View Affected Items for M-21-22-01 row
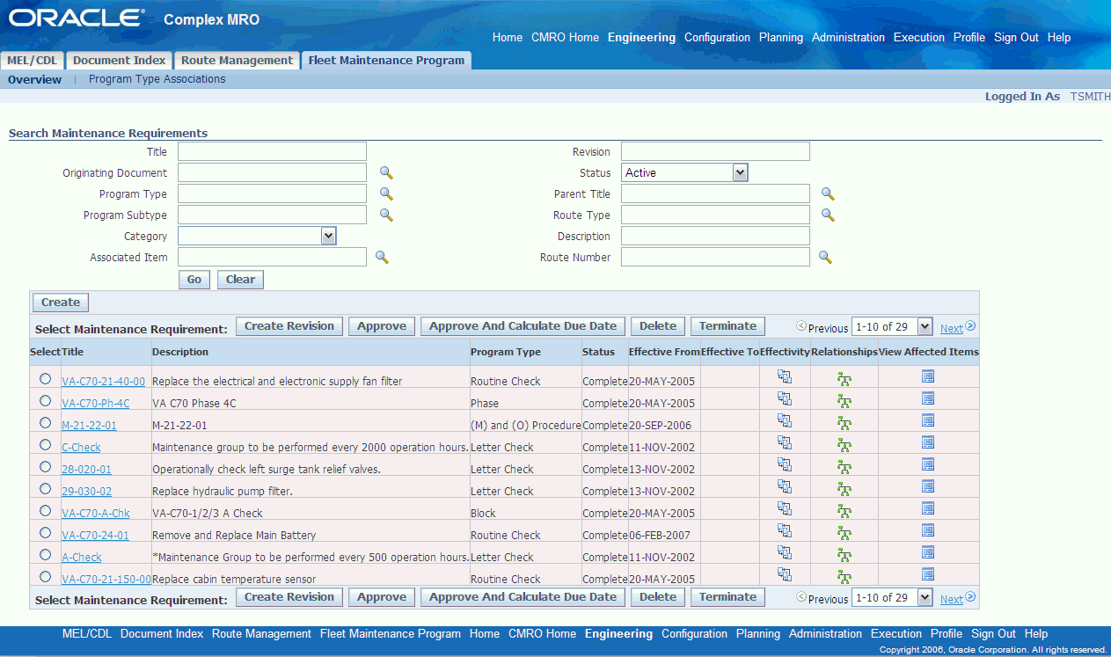 click(x=928, y=420)
